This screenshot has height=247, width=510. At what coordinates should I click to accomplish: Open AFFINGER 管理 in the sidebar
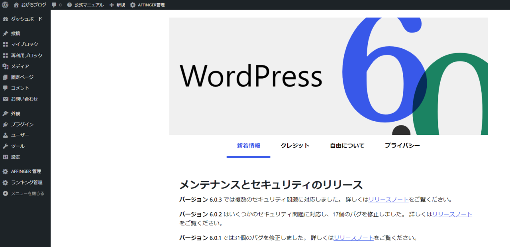pos(25,172)
